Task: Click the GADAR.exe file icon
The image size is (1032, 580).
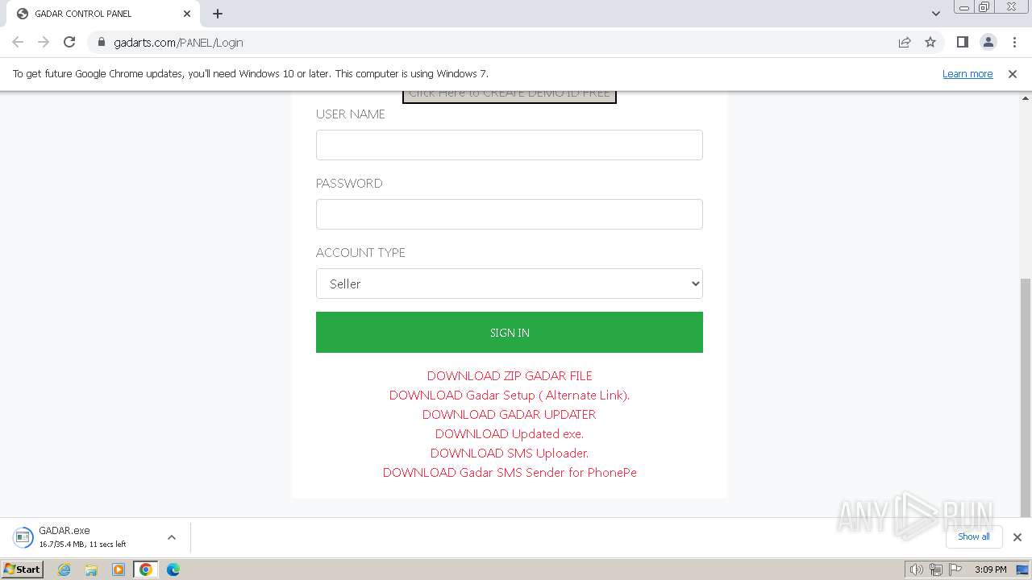Action: 23,537
